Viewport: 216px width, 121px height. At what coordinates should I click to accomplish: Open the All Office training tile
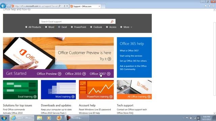134,90
